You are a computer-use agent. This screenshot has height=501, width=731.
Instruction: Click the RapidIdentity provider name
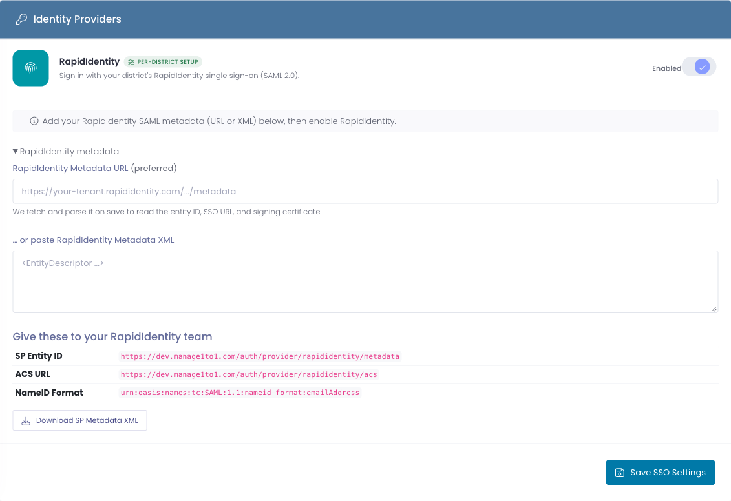[x=89, y=61]
